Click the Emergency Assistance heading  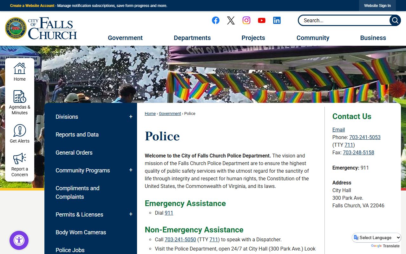pos(185,203)
